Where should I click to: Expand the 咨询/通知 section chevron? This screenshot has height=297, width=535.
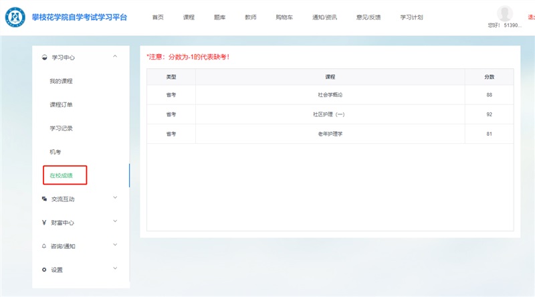(115, 244)
